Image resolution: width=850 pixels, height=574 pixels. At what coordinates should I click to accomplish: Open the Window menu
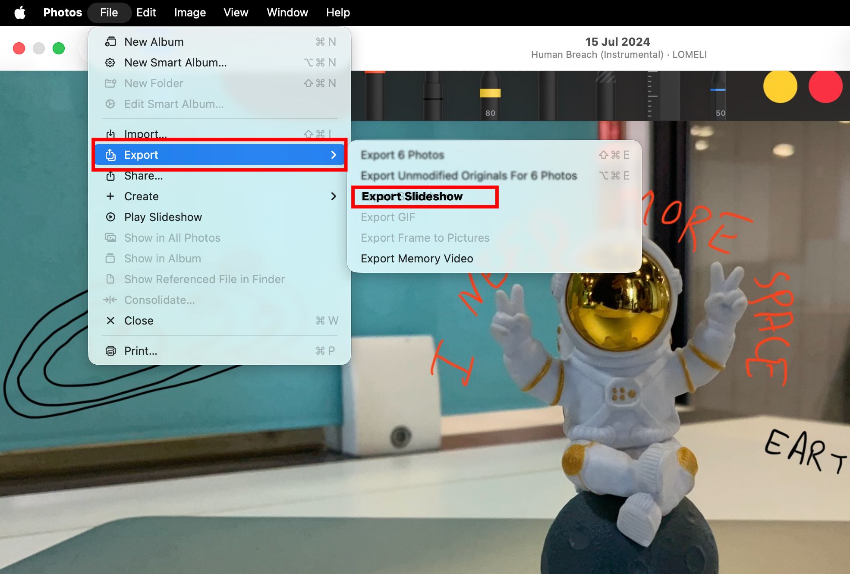[x=287, y=13]
